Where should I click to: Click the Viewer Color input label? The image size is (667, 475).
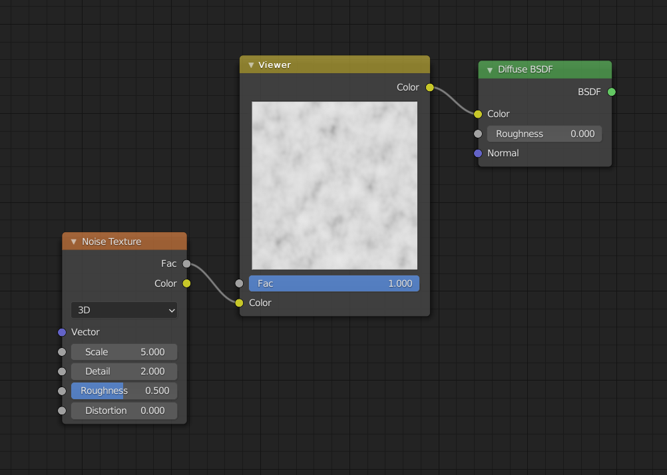click(260, 303)
